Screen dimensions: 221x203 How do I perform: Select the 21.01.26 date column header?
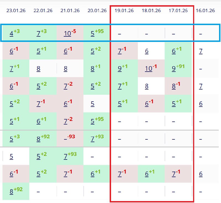tap(70, 11)
